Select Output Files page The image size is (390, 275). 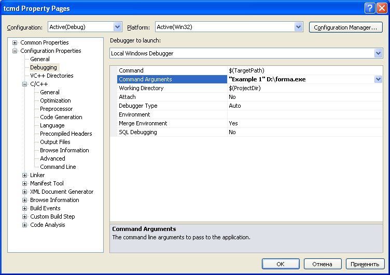55,142
